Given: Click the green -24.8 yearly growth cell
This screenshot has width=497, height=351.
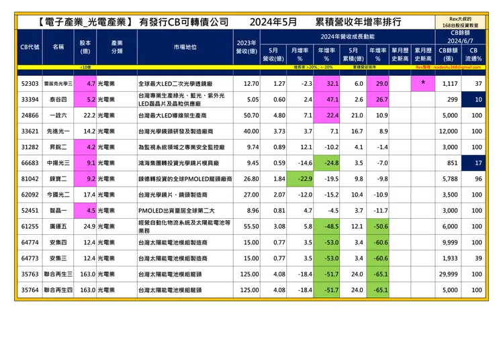Looking at the screenshot, I should (x=326, y=163).
